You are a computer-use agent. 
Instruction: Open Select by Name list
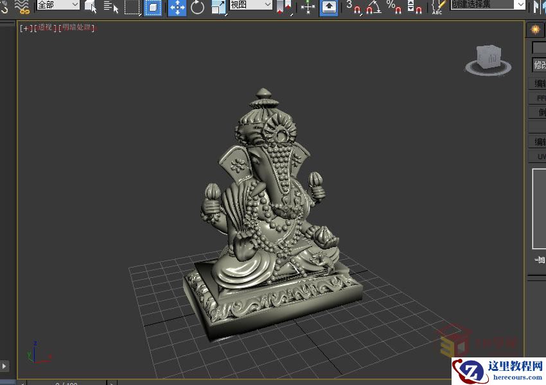click(111, 7)
